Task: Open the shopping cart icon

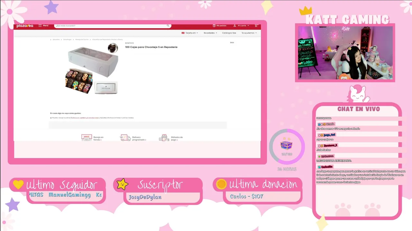Action: 256,25
